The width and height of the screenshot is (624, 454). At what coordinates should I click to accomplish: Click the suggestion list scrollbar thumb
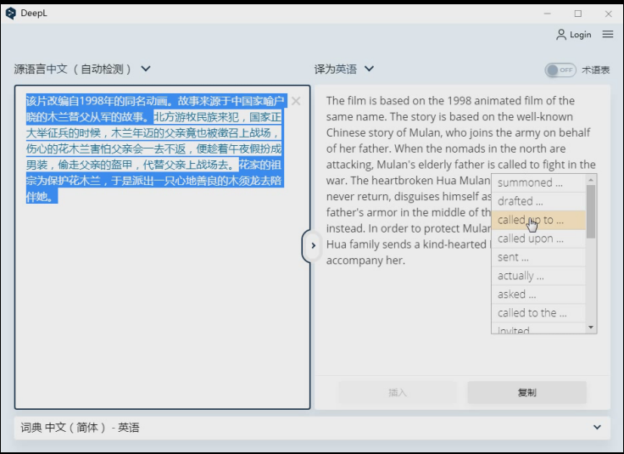(591, 211)
